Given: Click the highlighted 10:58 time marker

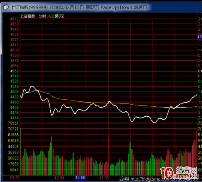Looking at the screenshot, I should coord(80,178).
